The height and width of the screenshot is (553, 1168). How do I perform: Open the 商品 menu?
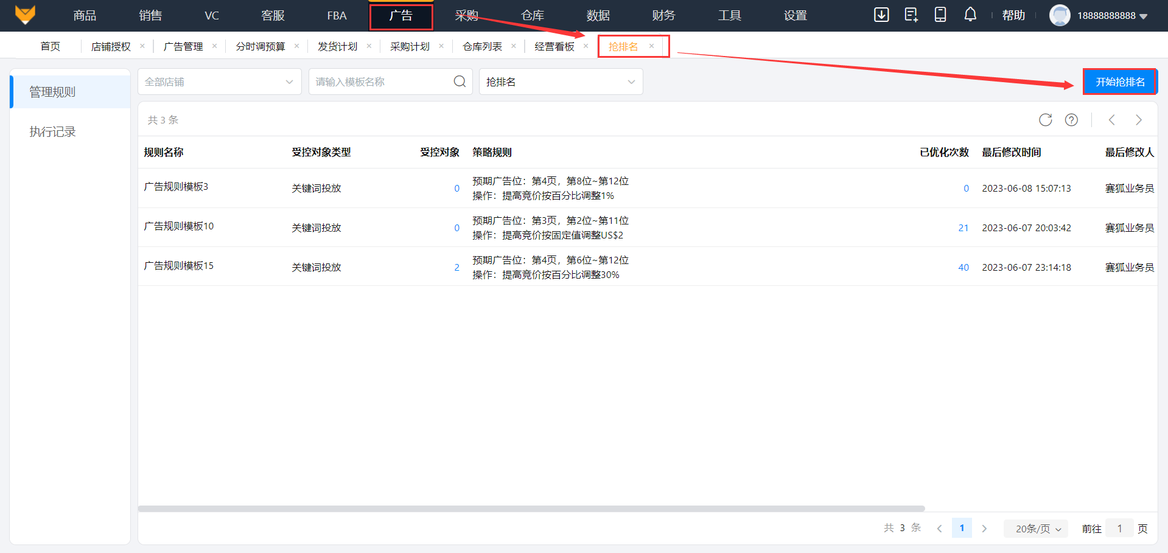(x=85, y=15)
